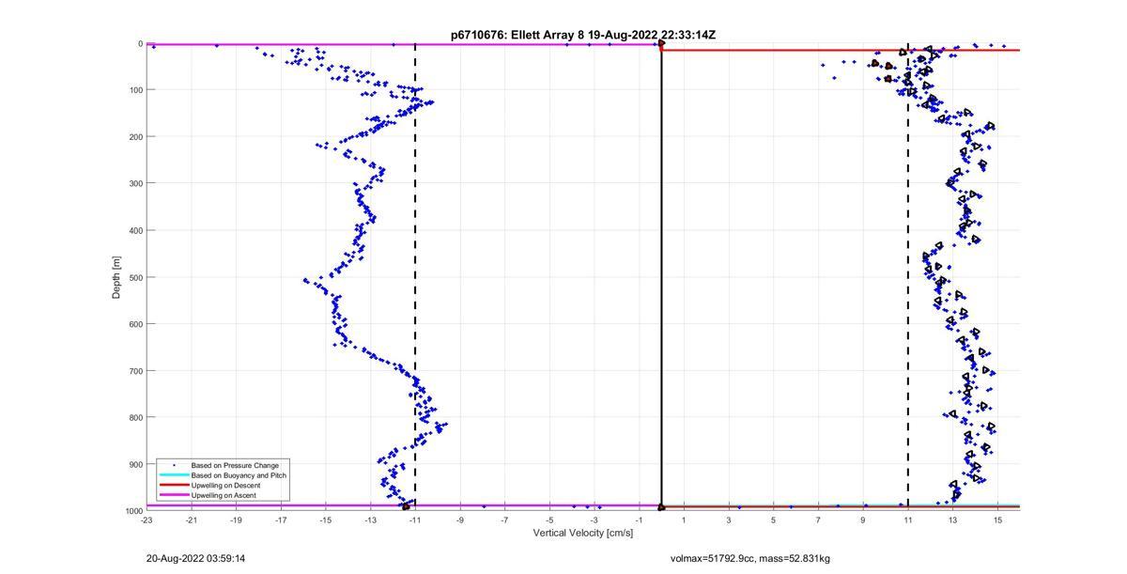This screenshot has width=1127, height=574.
Task: Click the y-axis tick label '100'
Action: 135,90
